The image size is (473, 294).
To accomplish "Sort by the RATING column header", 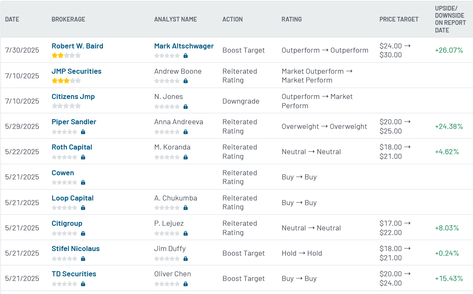I will (x=292, y=19).
